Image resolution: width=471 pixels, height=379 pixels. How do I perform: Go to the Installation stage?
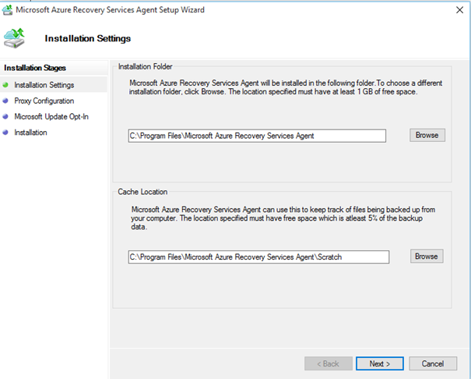[30, 133]
